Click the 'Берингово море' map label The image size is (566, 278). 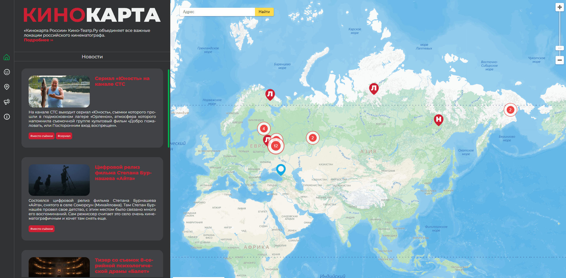pos(507,138)
